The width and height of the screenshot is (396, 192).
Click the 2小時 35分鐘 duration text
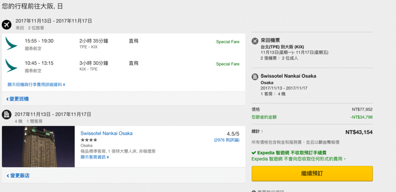pyautogui.click(x=94, y=41)
